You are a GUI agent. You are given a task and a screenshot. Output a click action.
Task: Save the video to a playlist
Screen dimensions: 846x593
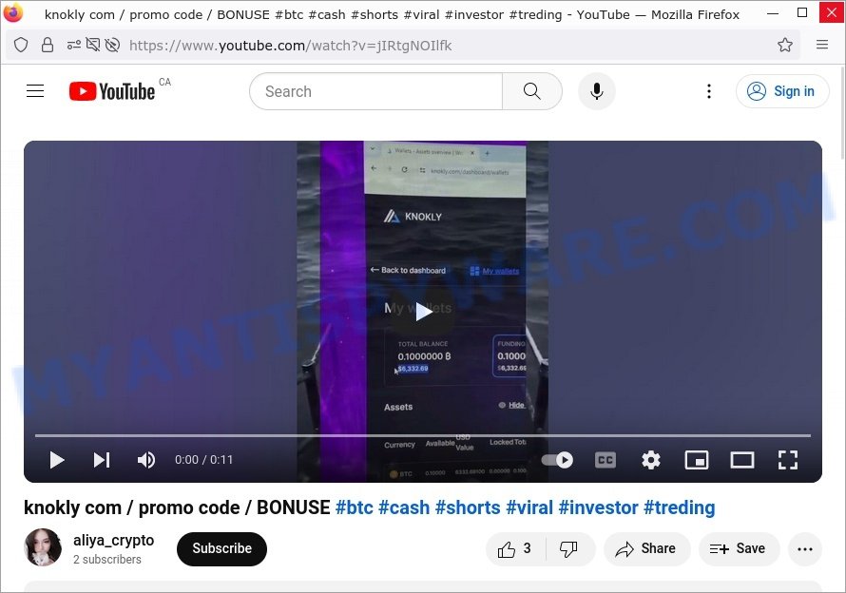739,549
